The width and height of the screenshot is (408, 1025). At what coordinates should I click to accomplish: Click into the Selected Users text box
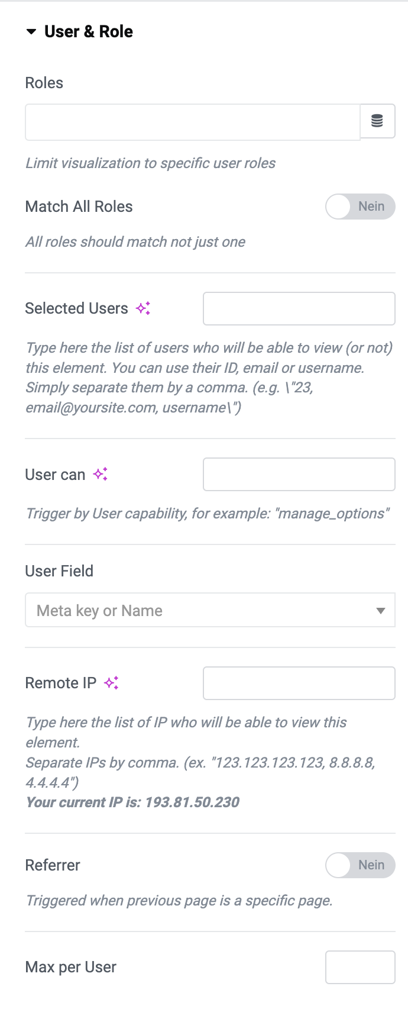299,308
